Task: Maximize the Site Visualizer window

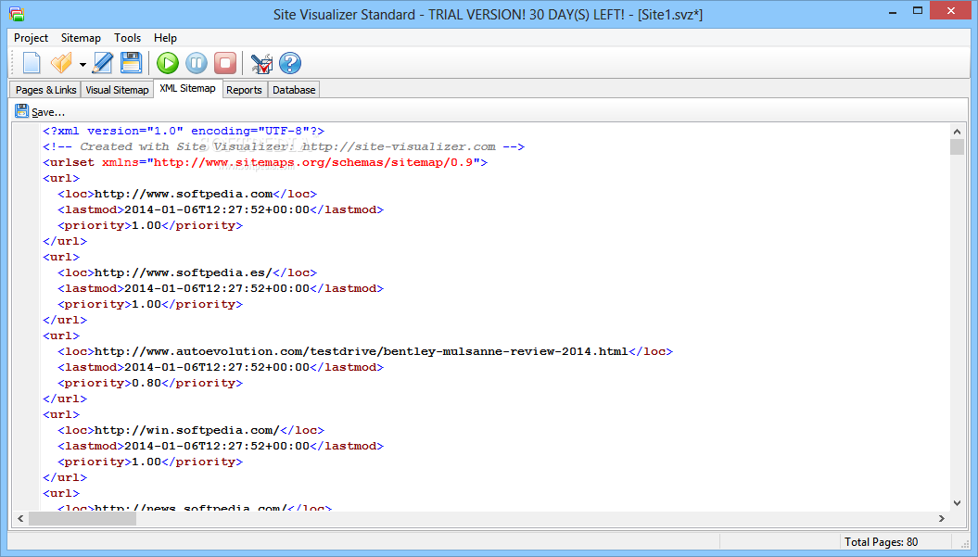Action: pos(918,11)
